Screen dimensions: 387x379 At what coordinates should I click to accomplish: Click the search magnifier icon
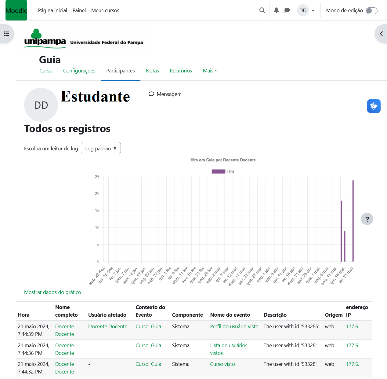pyautogui.click(x=262, y=10)
